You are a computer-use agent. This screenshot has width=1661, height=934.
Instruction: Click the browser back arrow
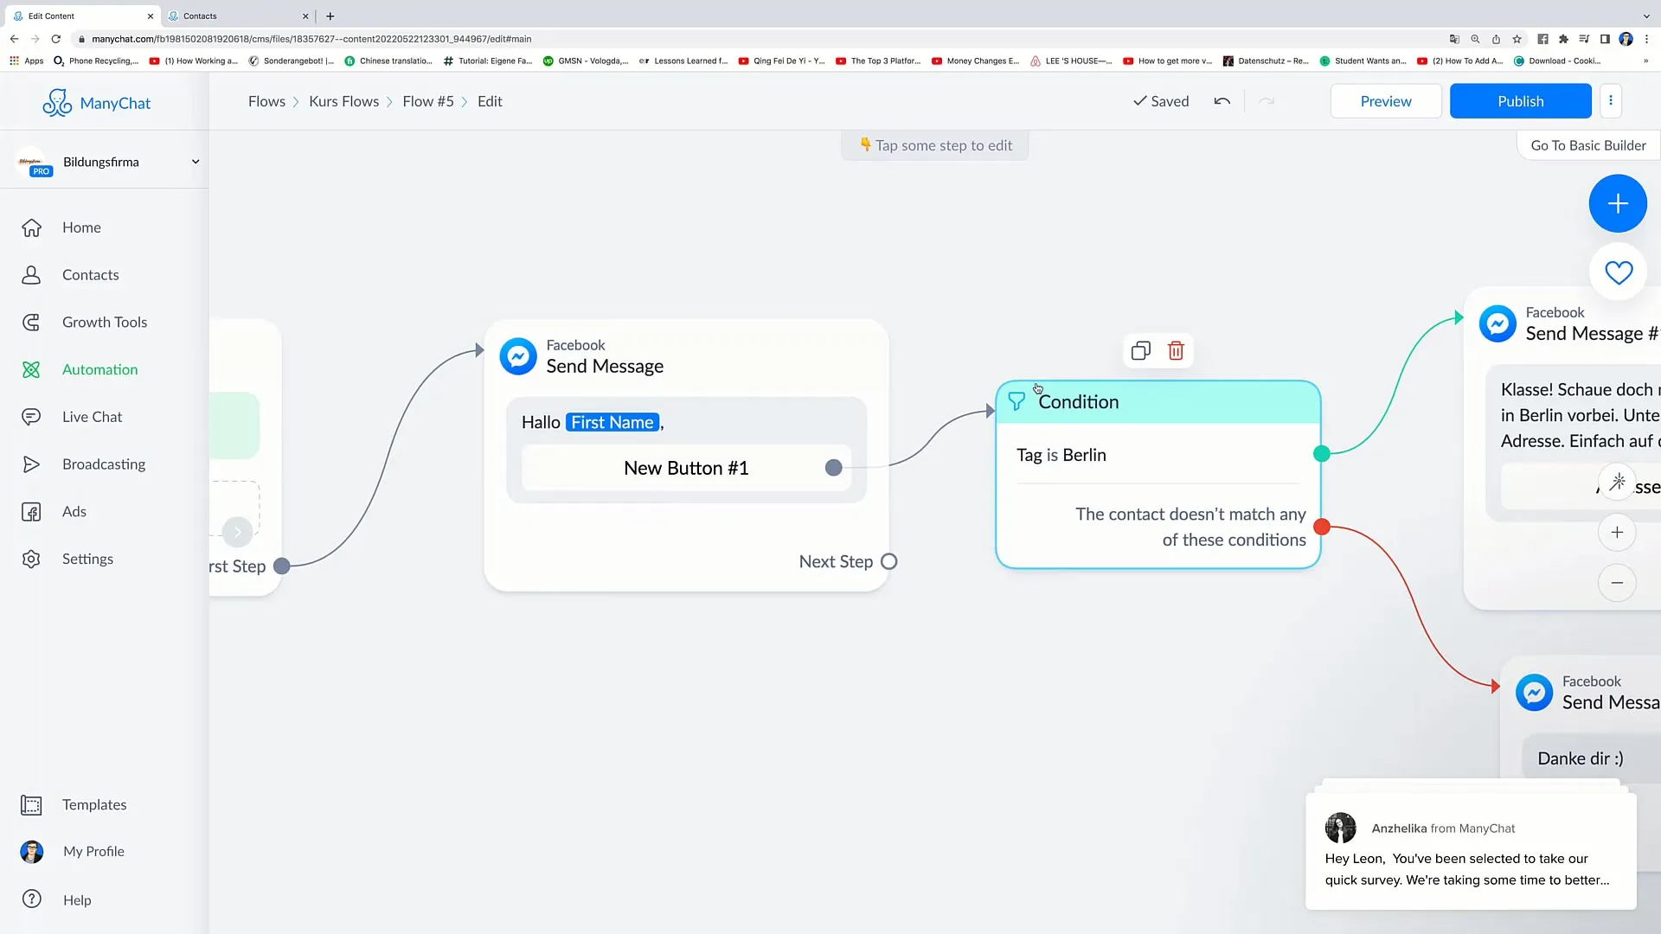coord(14,39)
